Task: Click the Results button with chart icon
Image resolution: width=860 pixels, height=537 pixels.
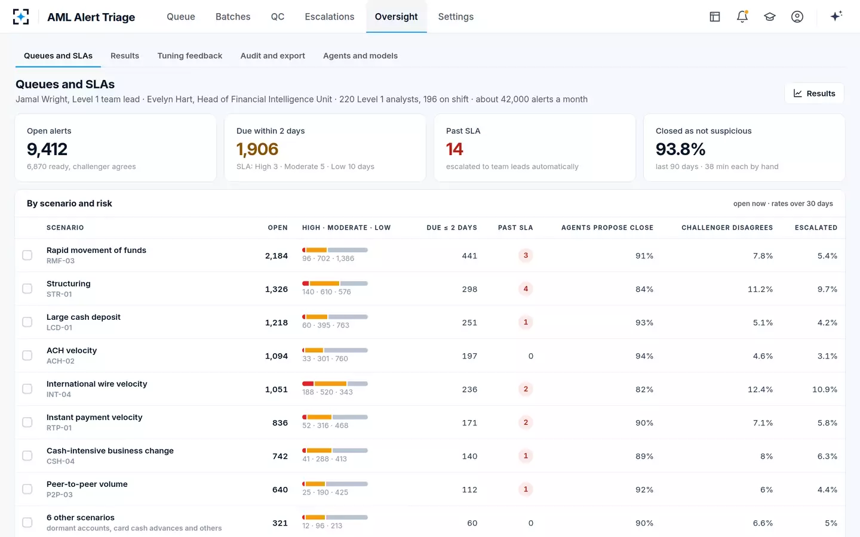Action: coord(814,93)
